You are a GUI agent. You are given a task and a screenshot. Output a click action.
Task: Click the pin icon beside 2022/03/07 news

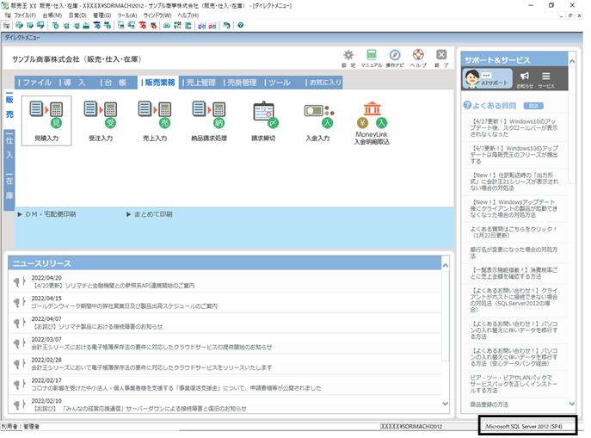click(x=18, y=343)
